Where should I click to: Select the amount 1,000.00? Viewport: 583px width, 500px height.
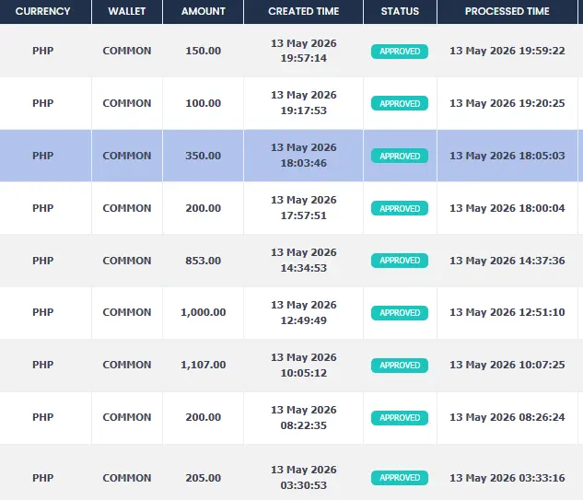pos(204,312)
